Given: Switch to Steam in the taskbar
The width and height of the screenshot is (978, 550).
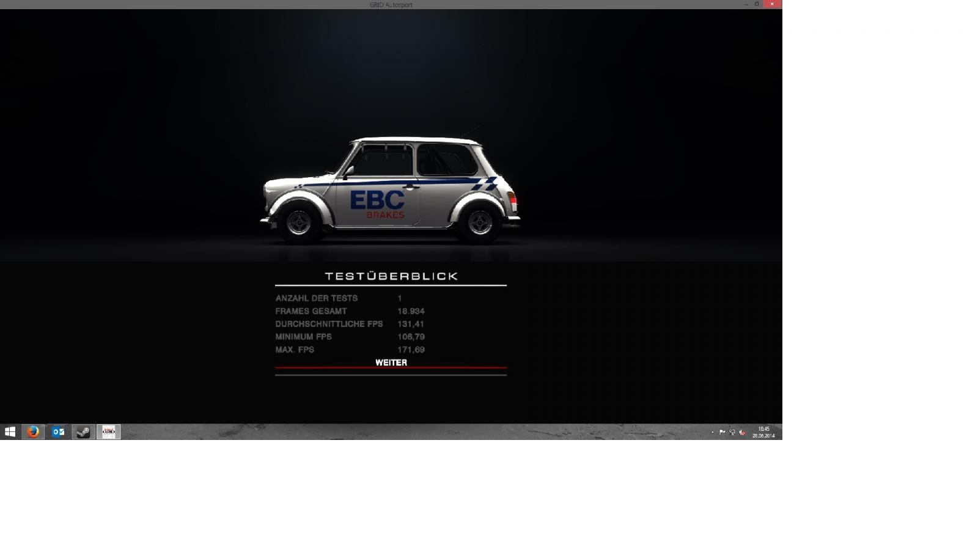Looking at the screenshot, I should click(x=83, y=431).
